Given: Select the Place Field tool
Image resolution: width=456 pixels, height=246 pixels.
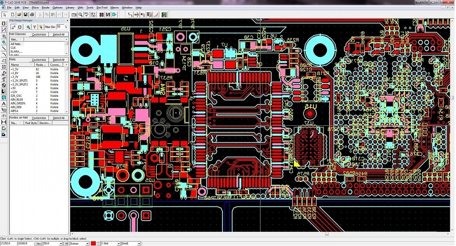Looking at the screenshot, I should 4,116.
